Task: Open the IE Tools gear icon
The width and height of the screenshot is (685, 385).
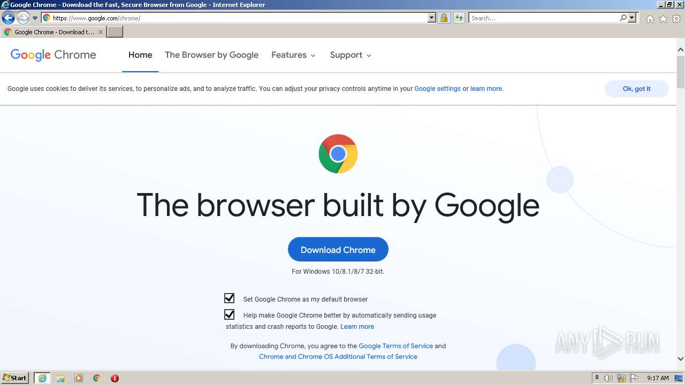Action: click(676, 19)
